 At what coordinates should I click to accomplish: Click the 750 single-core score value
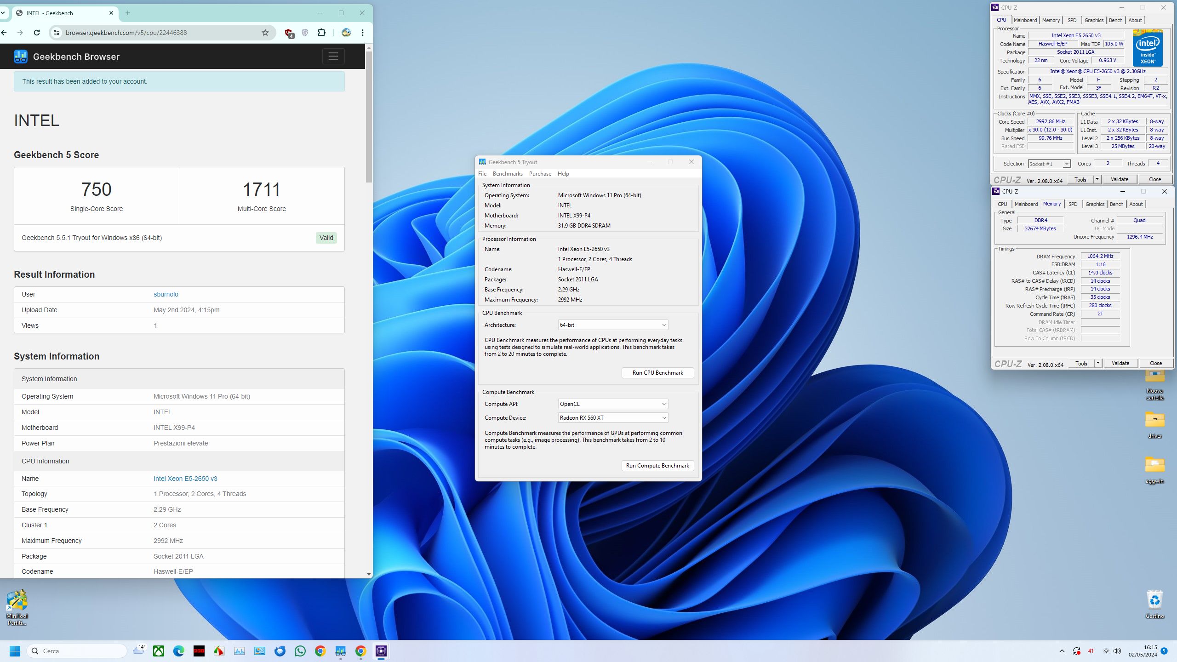click(97, 189)
